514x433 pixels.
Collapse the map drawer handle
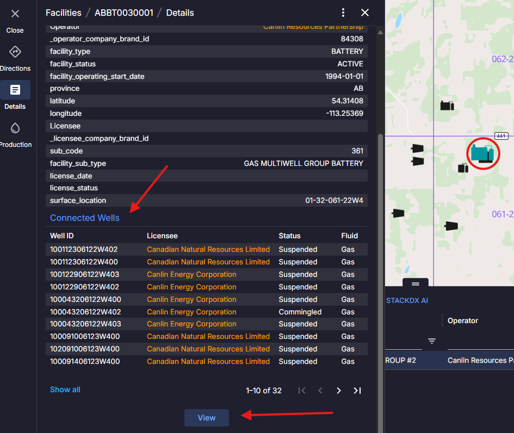click(416, 283)
